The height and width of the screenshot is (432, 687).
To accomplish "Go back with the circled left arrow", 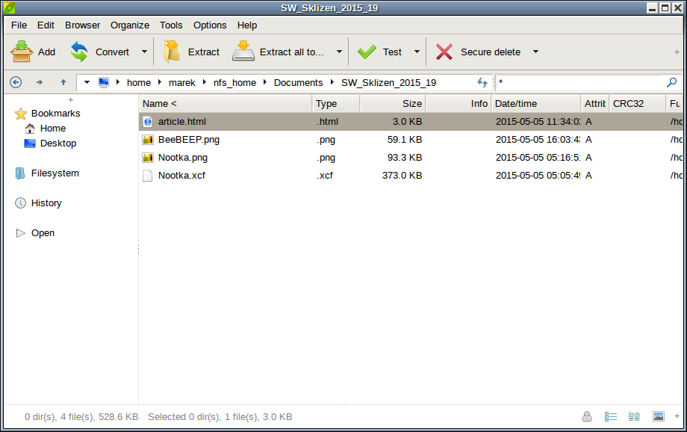I will [16, 82].
